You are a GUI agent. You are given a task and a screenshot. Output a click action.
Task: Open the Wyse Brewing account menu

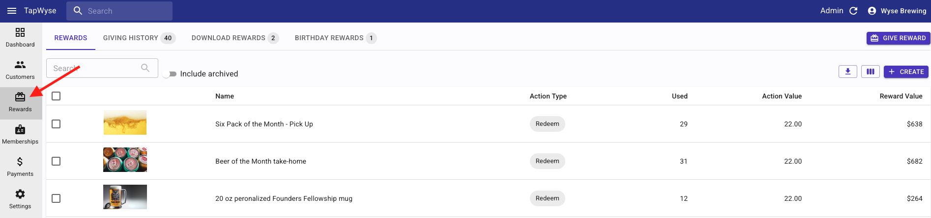pyautogui.click(x=898, y=11)
